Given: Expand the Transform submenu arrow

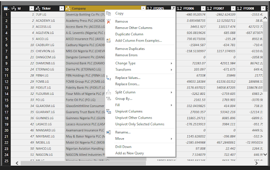Looking at the screenshot, I should click(171, 70).
